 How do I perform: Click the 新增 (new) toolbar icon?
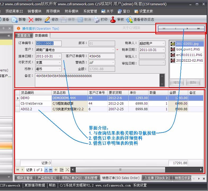point(15,20)
